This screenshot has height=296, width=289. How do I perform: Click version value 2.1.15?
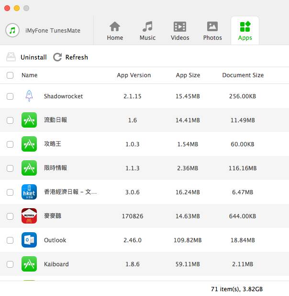pyautogui.click(x=133, y=96)
